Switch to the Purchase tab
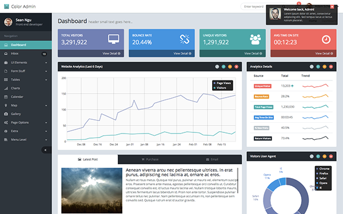343x214 pixels. point(150,159)
